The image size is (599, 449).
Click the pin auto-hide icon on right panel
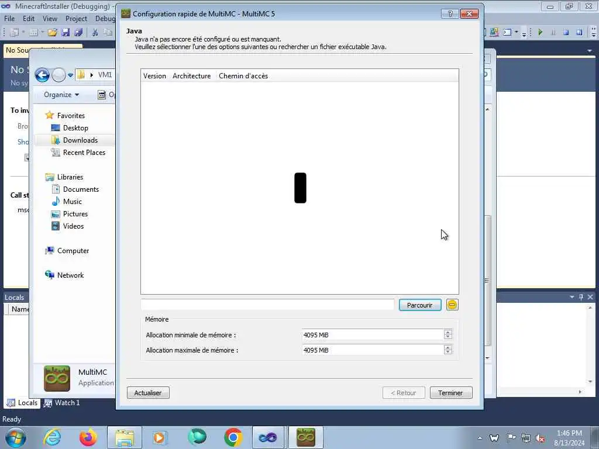tap(581, 297)
